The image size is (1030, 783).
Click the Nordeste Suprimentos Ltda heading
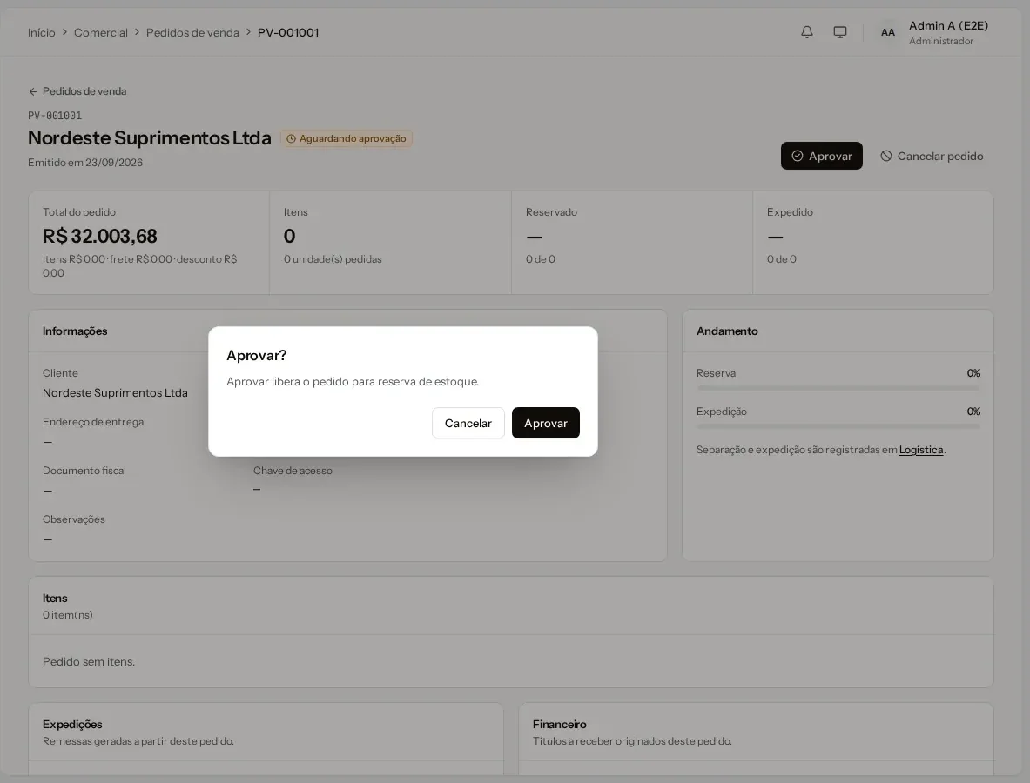coord(150,137)
